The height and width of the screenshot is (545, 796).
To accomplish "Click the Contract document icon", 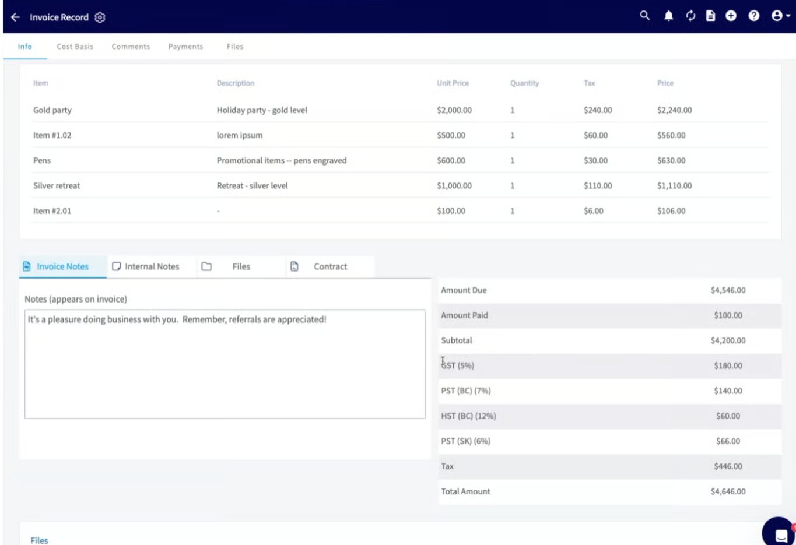I will coord(294,266).
